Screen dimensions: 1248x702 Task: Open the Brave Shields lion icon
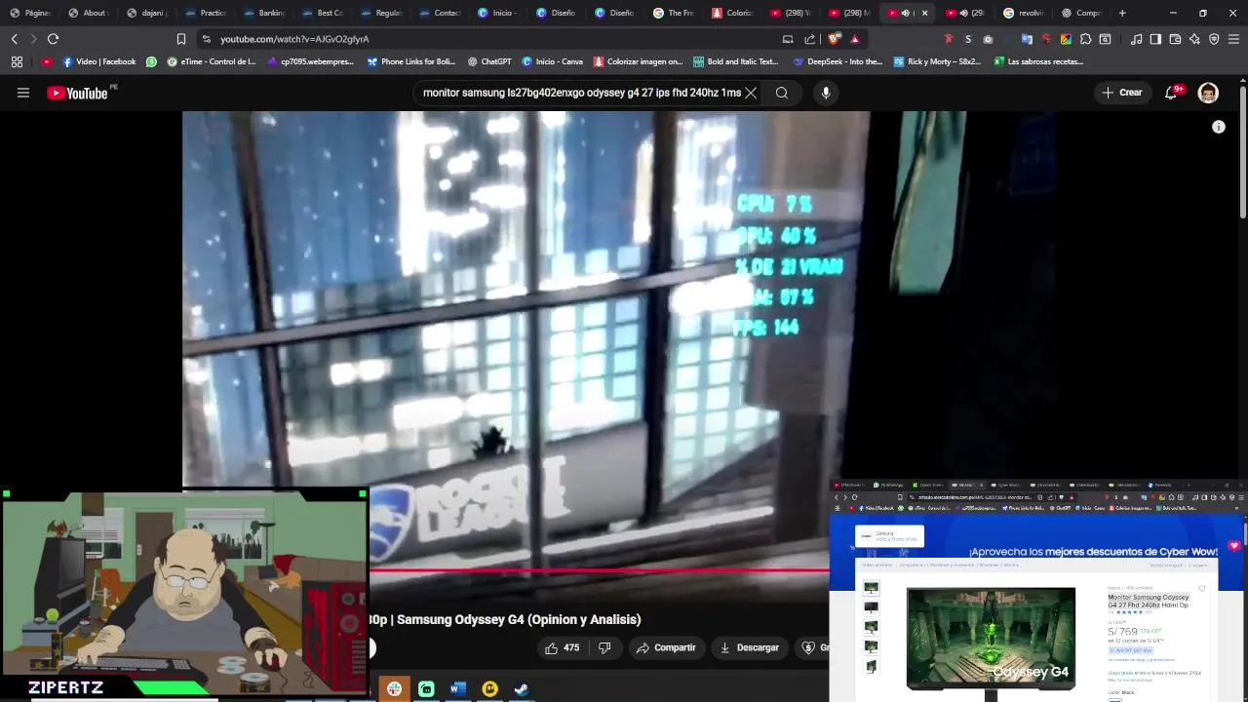(x=834, y=39)
